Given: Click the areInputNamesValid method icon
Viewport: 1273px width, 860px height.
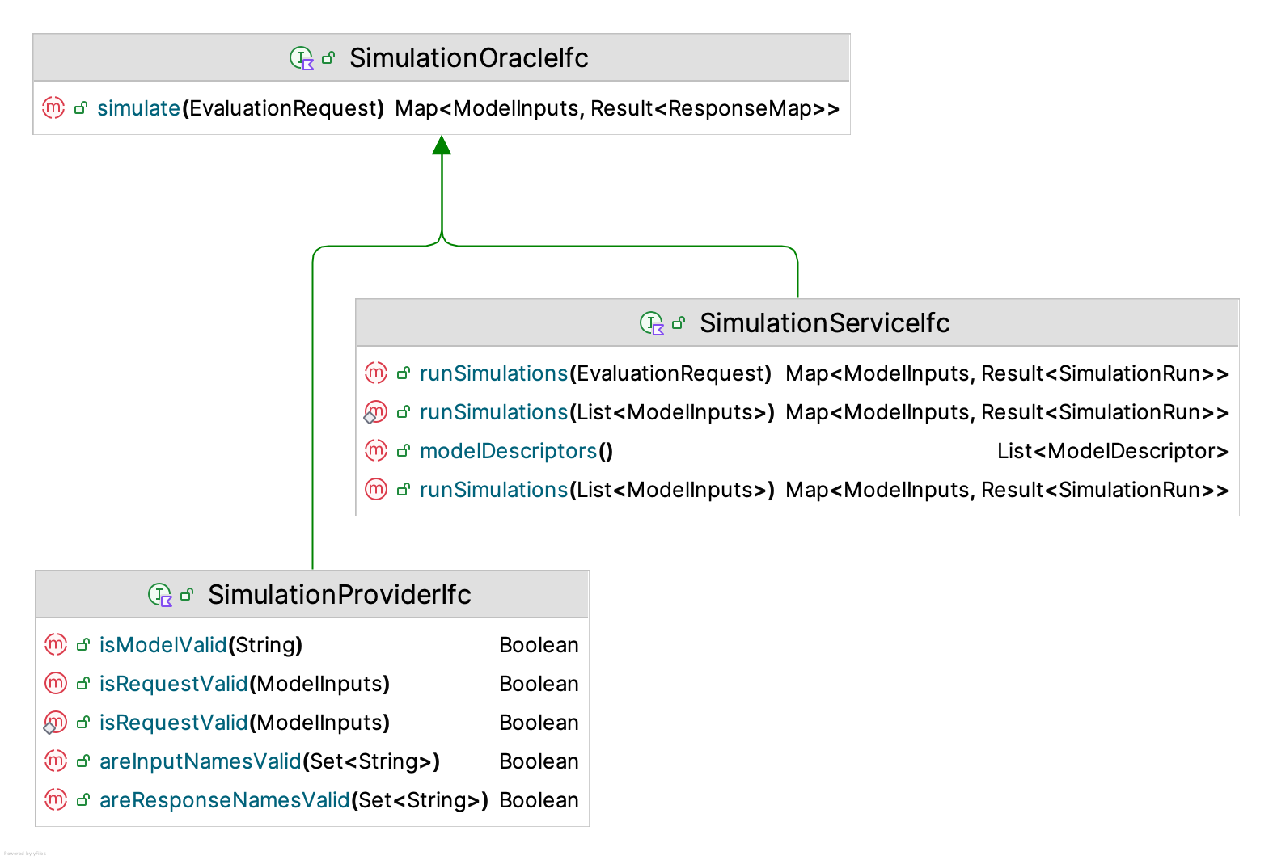Looking at the screenshot, I should click(56, 761).
